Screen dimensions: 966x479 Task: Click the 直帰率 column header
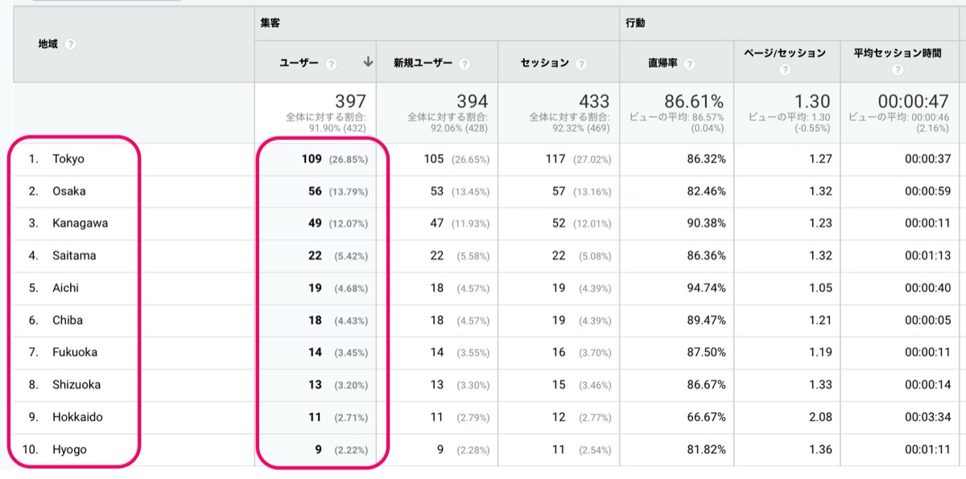tap(663, 63)
